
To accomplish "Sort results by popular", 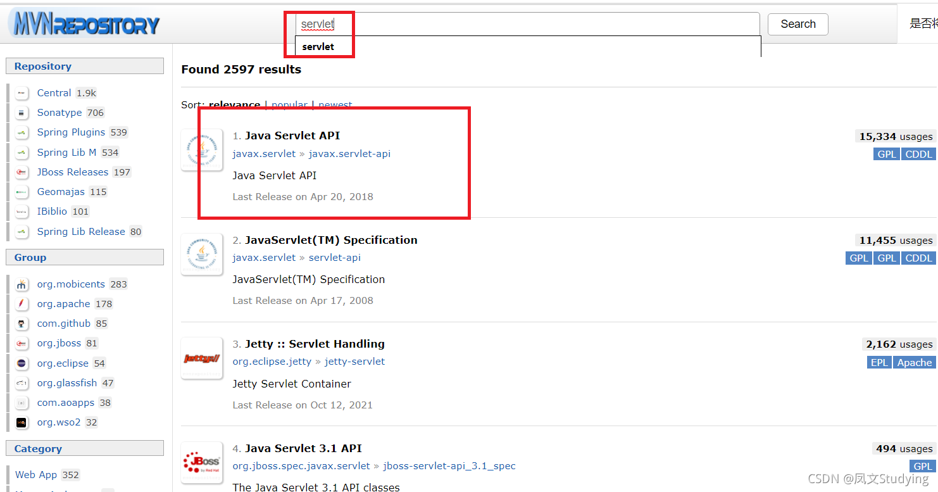I will pos(289,104).
